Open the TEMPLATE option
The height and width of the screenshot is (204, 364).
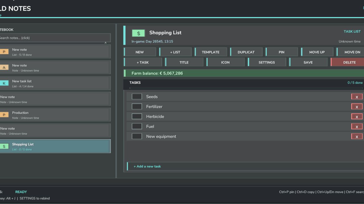[211, 52]
